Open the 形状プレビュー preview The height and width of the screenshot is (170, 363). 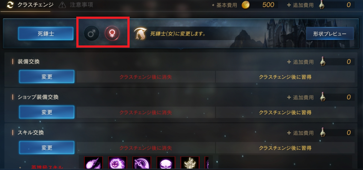click(330, 34)
